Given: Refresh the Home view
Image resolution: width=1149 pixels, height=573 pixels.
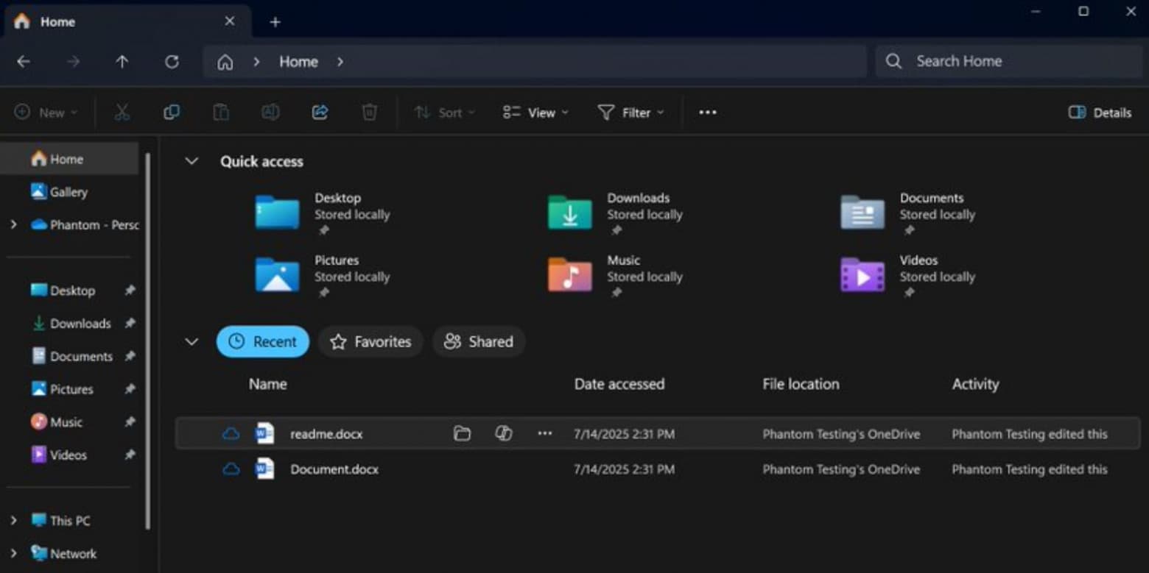Looking at the screenshot, I should click(172, 62).
